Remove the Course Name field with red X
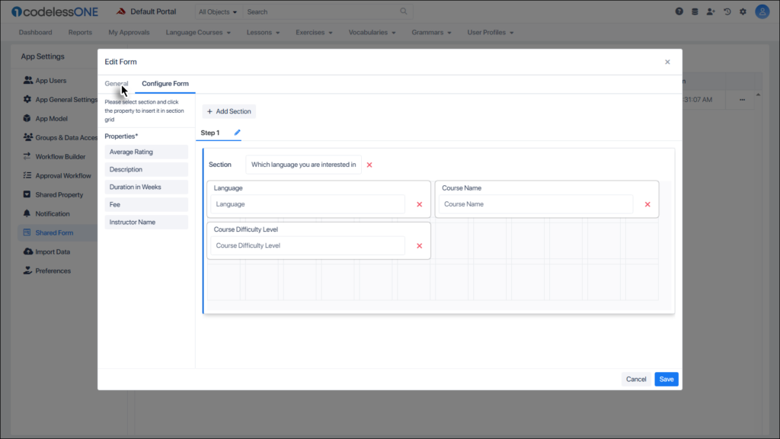This screenshot has width=780, height=439. tap(647, 204)
